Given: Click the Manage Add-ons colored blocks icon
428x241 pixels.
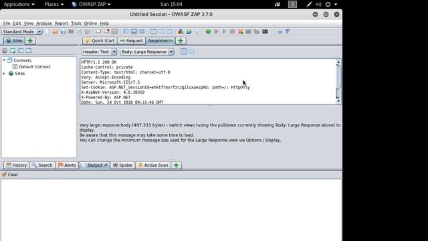Looking at the screenshot, I should 181,31.
